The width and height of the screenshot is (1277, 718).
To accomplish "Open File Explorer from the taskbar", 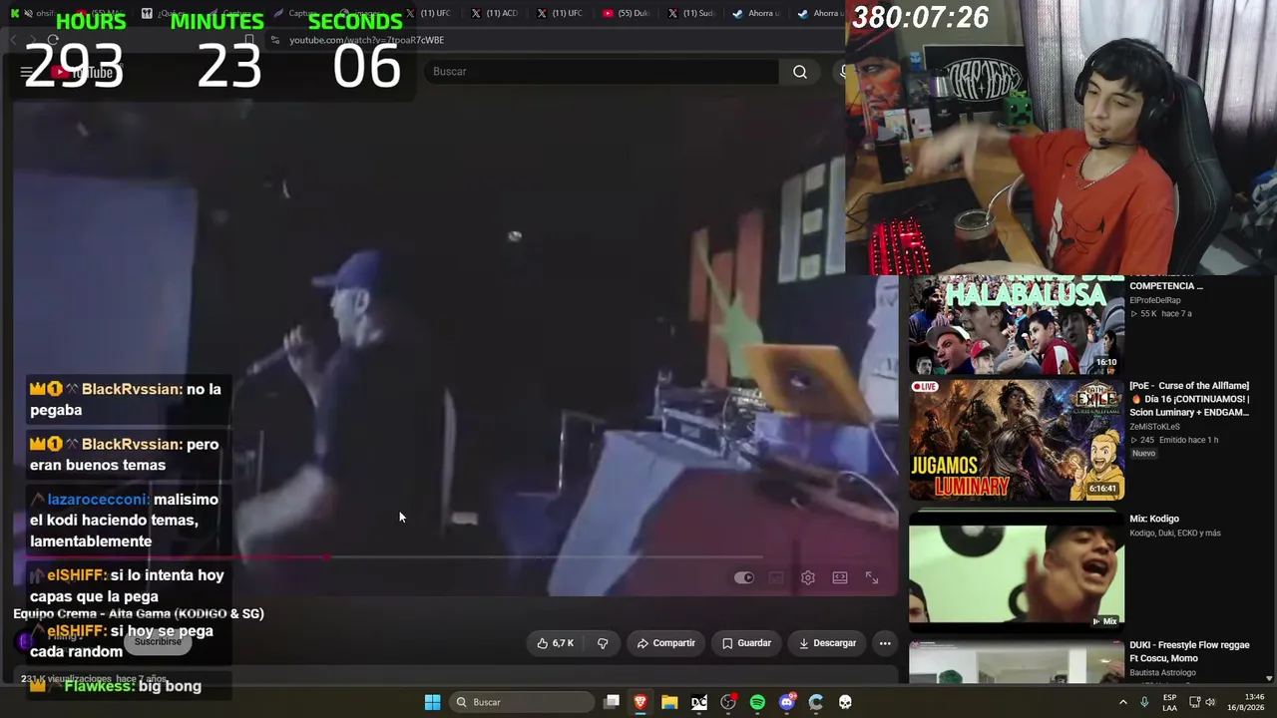I will click(669, 702).
